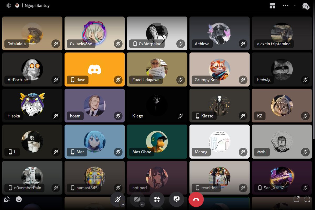Click the muted mic icon on Hisoka's tile

click(56, 116)
